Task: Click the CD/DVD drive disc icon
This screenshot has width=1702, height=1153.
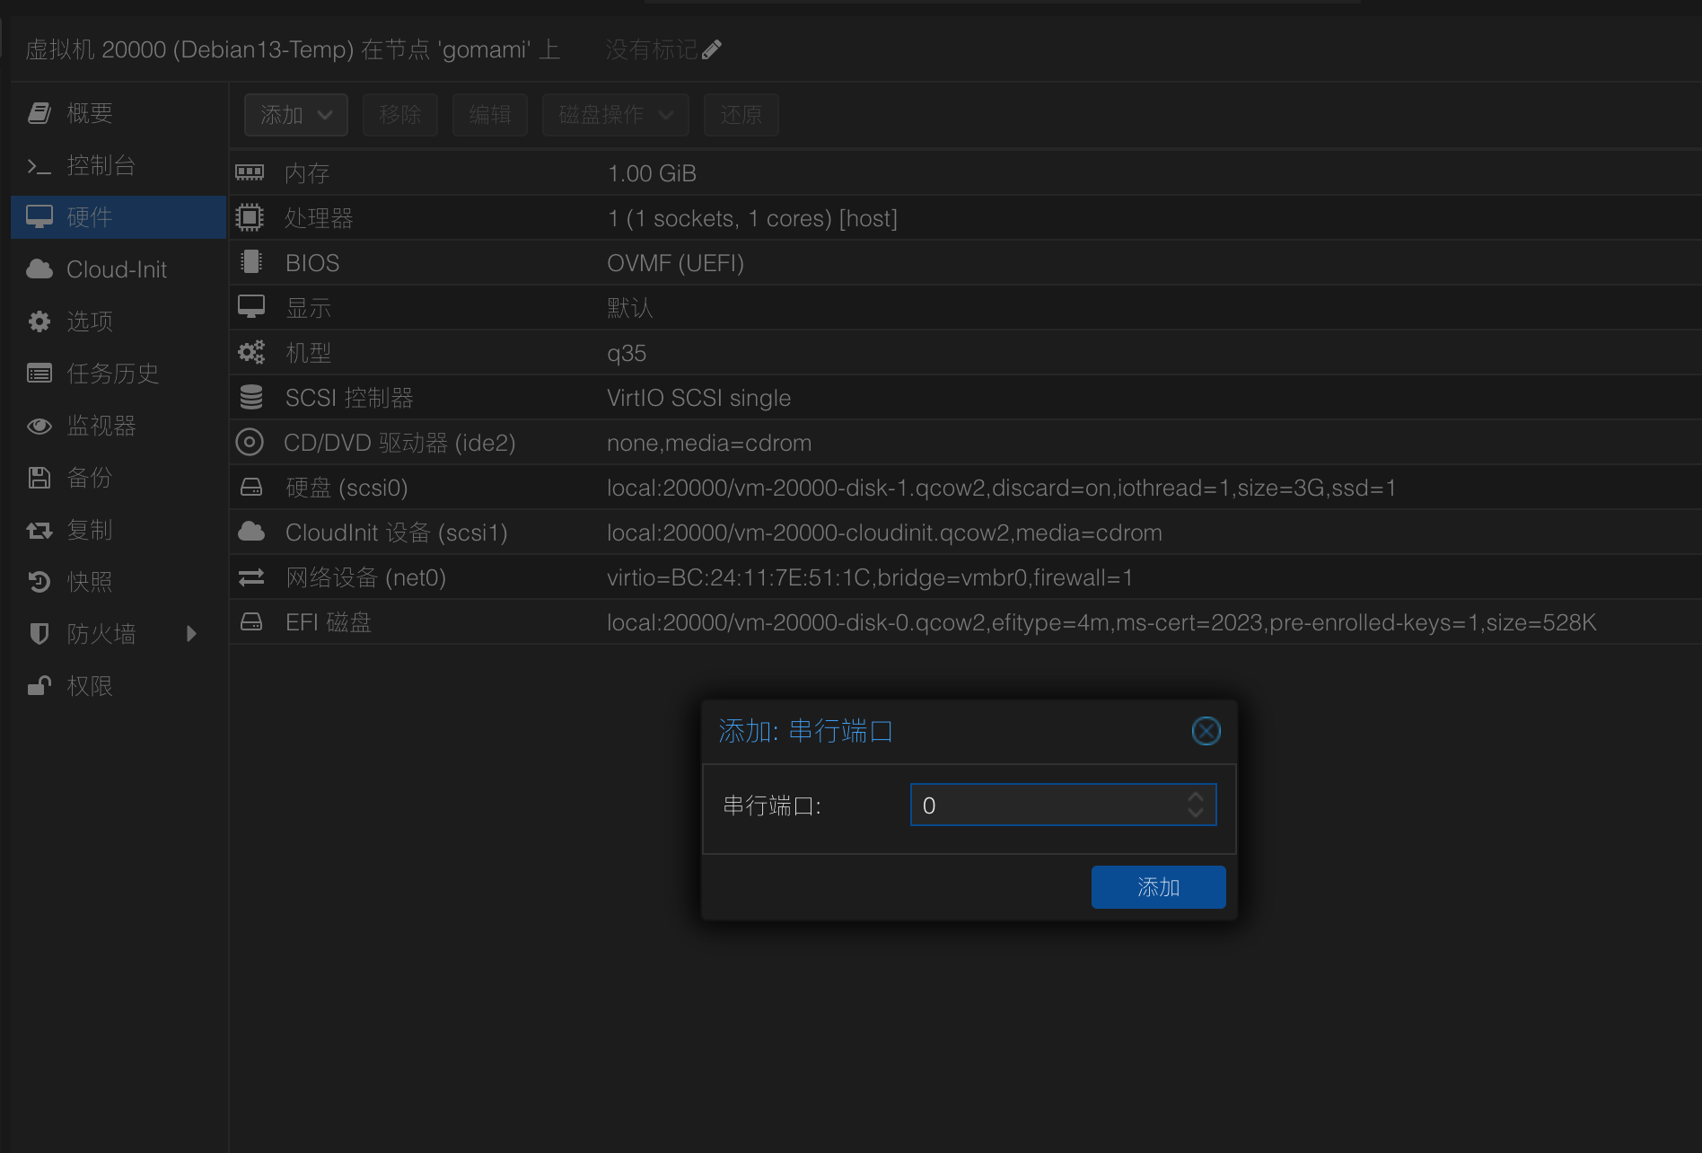Action: (250, 442)
